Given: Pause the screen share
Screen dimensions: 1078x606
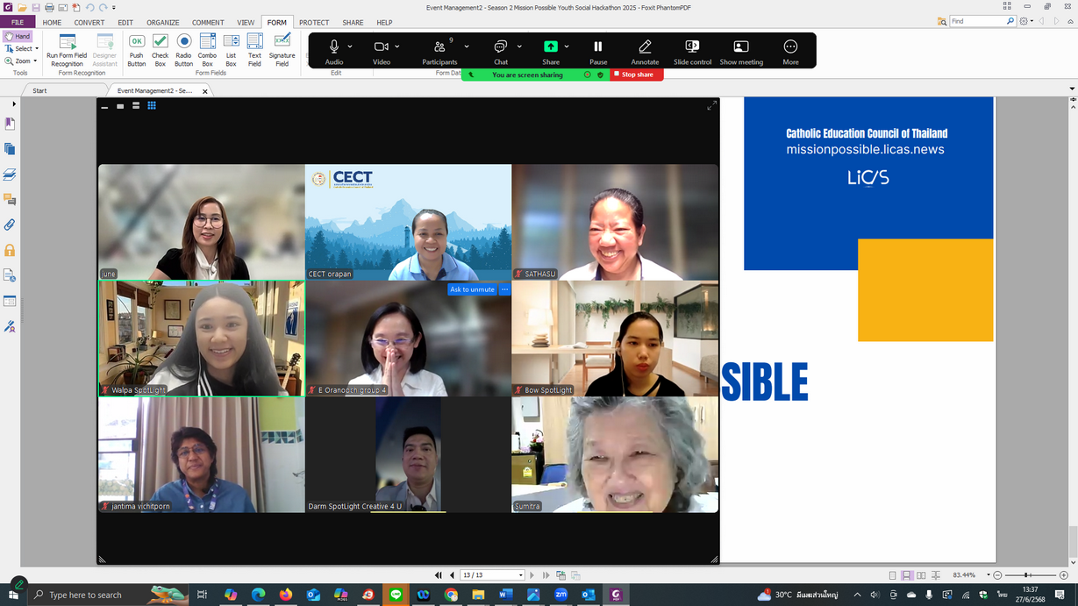Looking at the screenshot, I should (598, 51).
